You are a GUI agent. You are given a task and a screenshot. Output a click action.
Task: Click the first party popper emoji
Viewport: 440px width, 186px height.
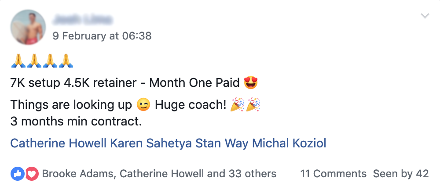[x=238, y=105]
